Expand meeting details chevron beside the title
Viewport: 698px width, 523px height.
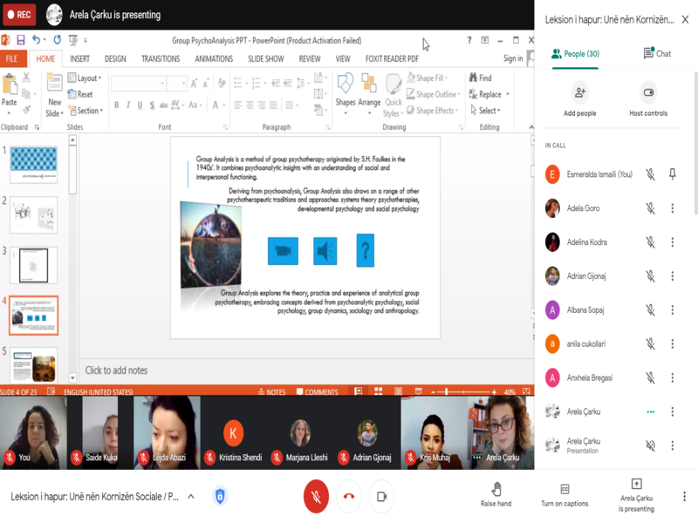pyautogui.click(x=191, y=496)
